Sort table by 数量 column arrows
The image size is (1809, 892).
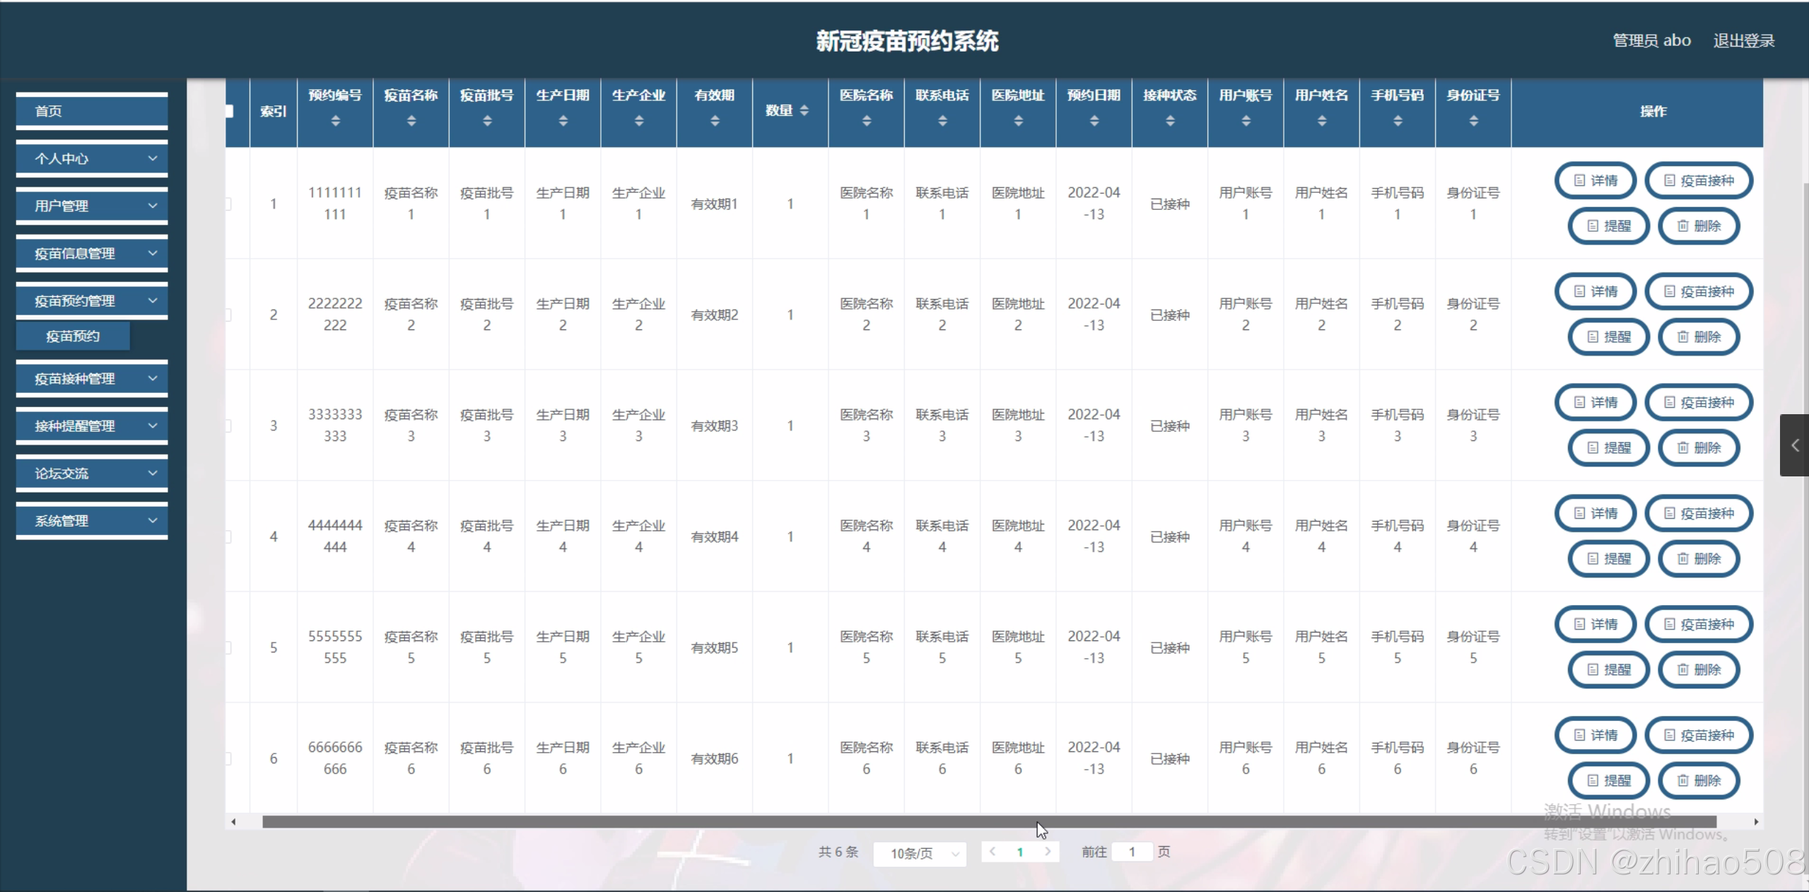pos(804,111)
